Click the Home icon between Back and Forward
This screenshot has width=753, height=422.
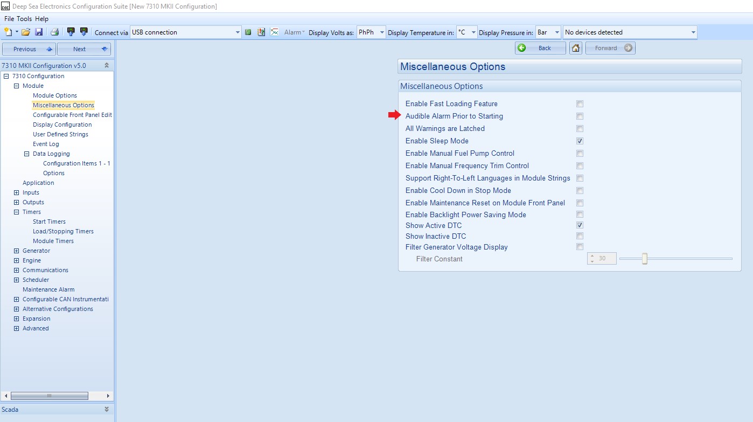pos(576,48)
